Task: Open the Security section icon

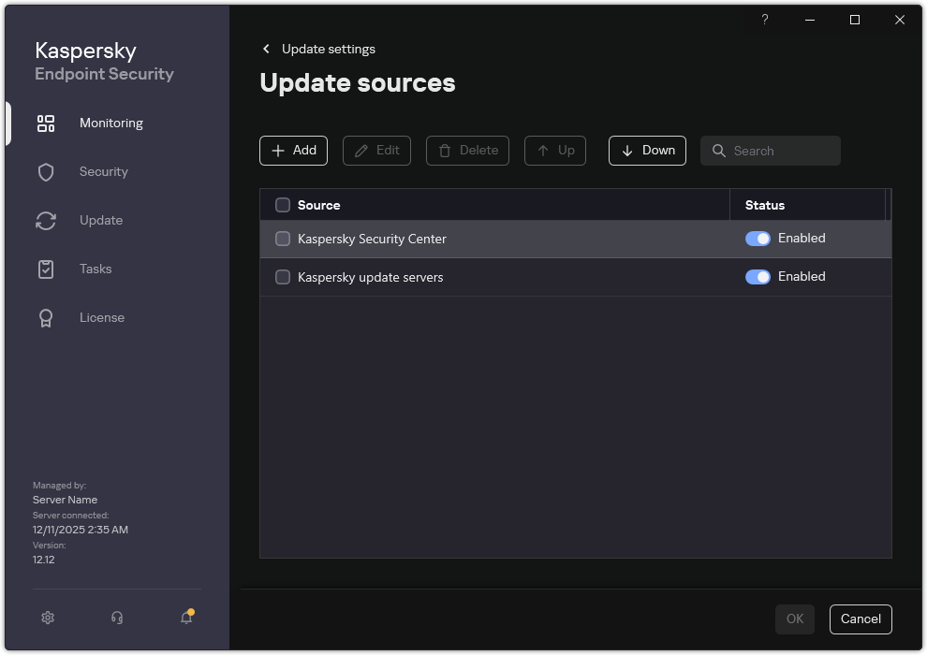Action: coord(46,171)
